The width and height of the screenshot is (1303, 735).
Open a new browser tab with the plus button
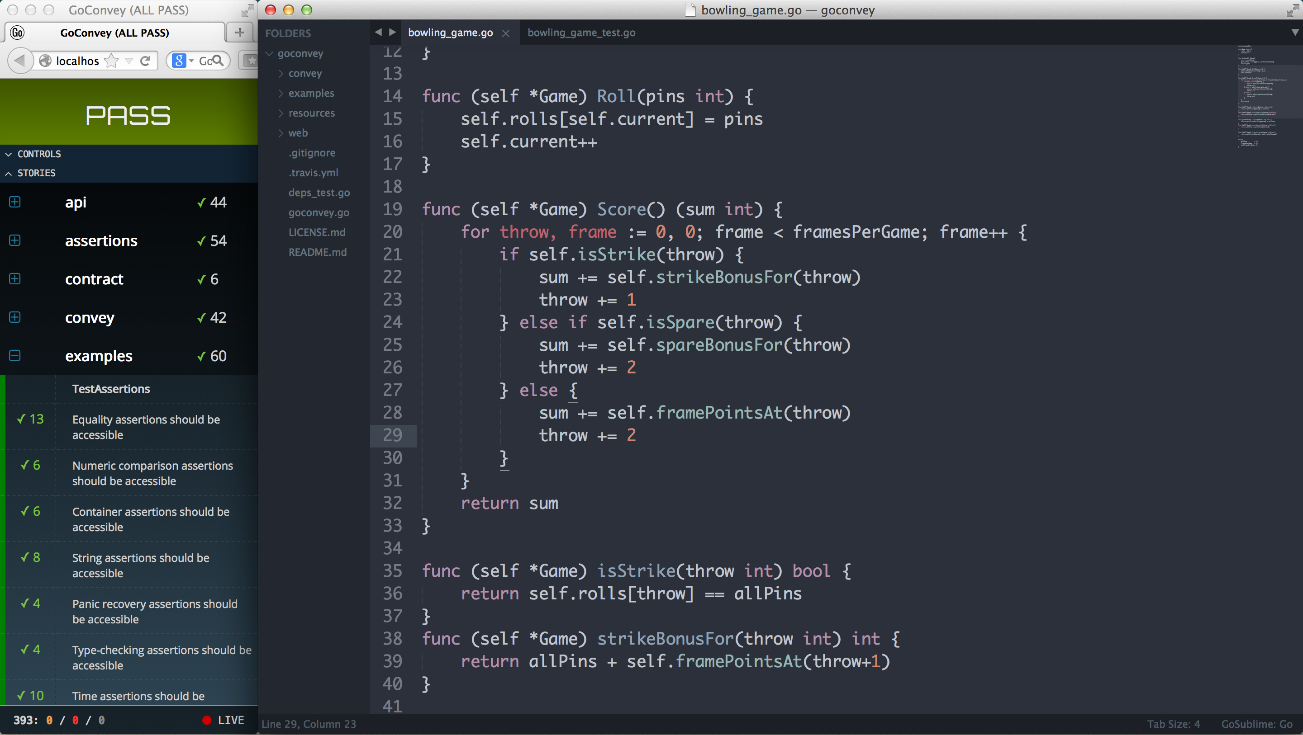tap(239, 33)
